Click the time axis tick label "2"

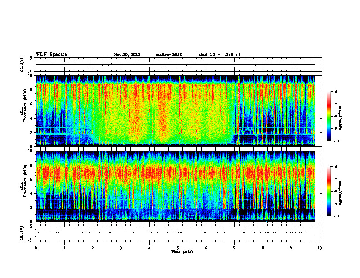click(x=93, y=248)
